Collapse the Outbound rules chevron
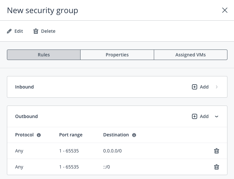The width and height of the screenshot is (234, 179). (217, 116)
